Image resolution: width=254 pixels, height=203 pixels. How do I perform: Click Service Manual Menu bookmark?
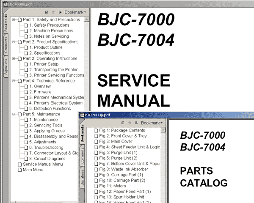click(x=43, y=164)
